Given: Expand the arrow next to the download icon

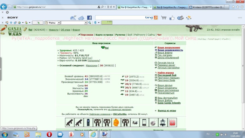Looking at the screenshot, I should coord(99,23).
